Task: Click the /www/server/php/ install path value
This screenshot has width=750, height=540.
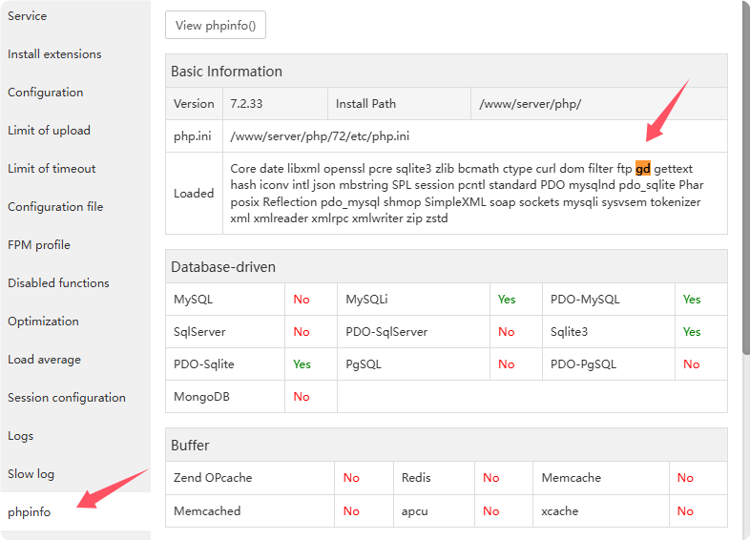Action: point(530,104)
